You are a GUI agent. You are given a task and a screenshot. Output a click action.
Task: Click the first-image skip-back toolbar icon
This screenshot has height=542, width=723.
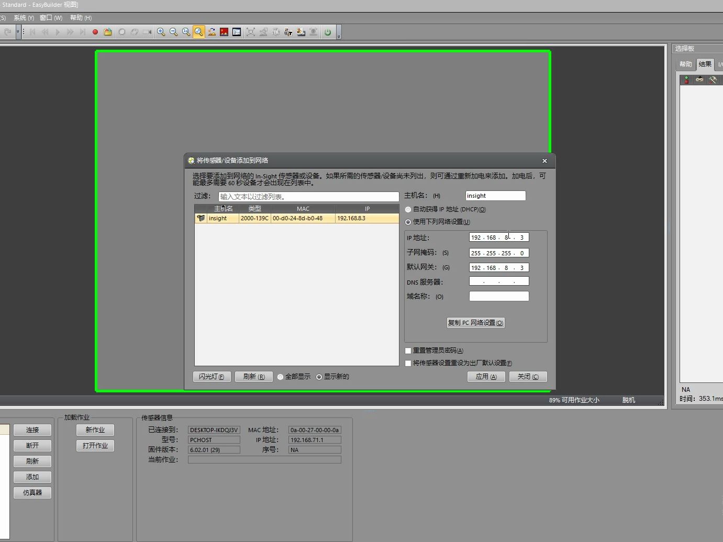pos(32,32)
